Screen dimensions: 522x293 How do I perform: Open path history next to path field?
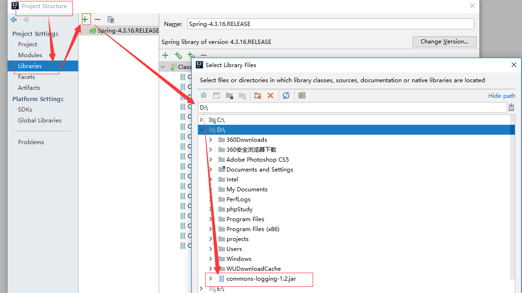tap(512, 107)
